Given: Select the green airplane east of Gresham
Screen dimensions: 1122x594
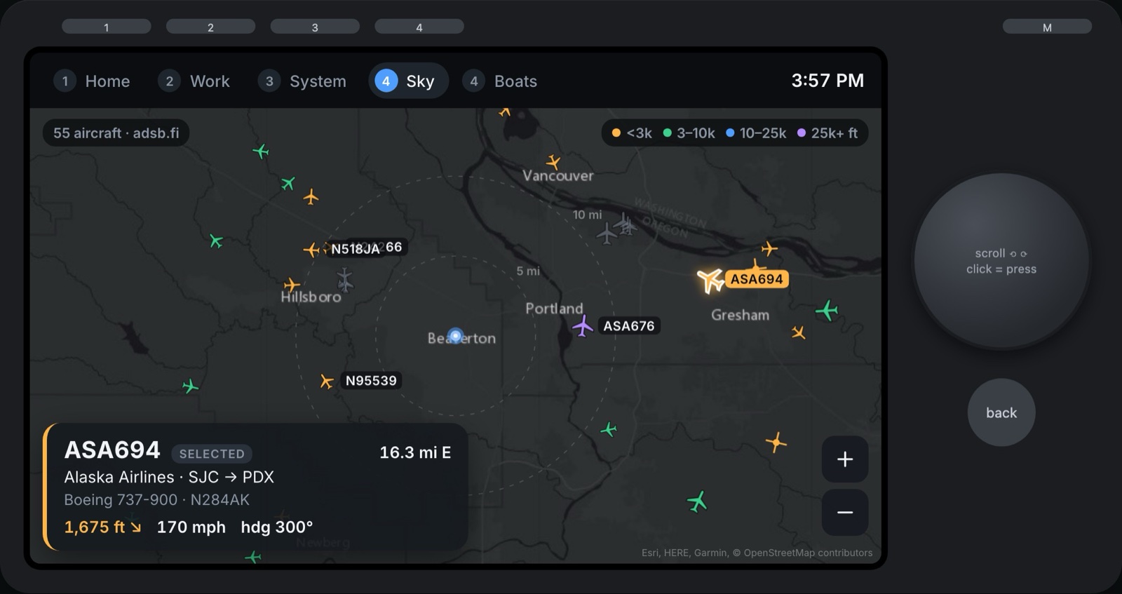Looking at the screenshot, I should 827,310.
